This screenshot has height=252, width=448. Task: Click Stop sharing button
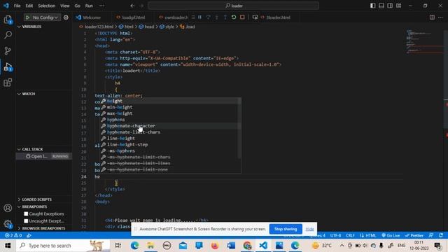tap(286, 229)
